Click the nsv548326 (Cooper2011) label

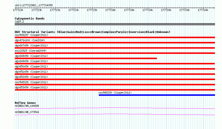click(31, 82)
